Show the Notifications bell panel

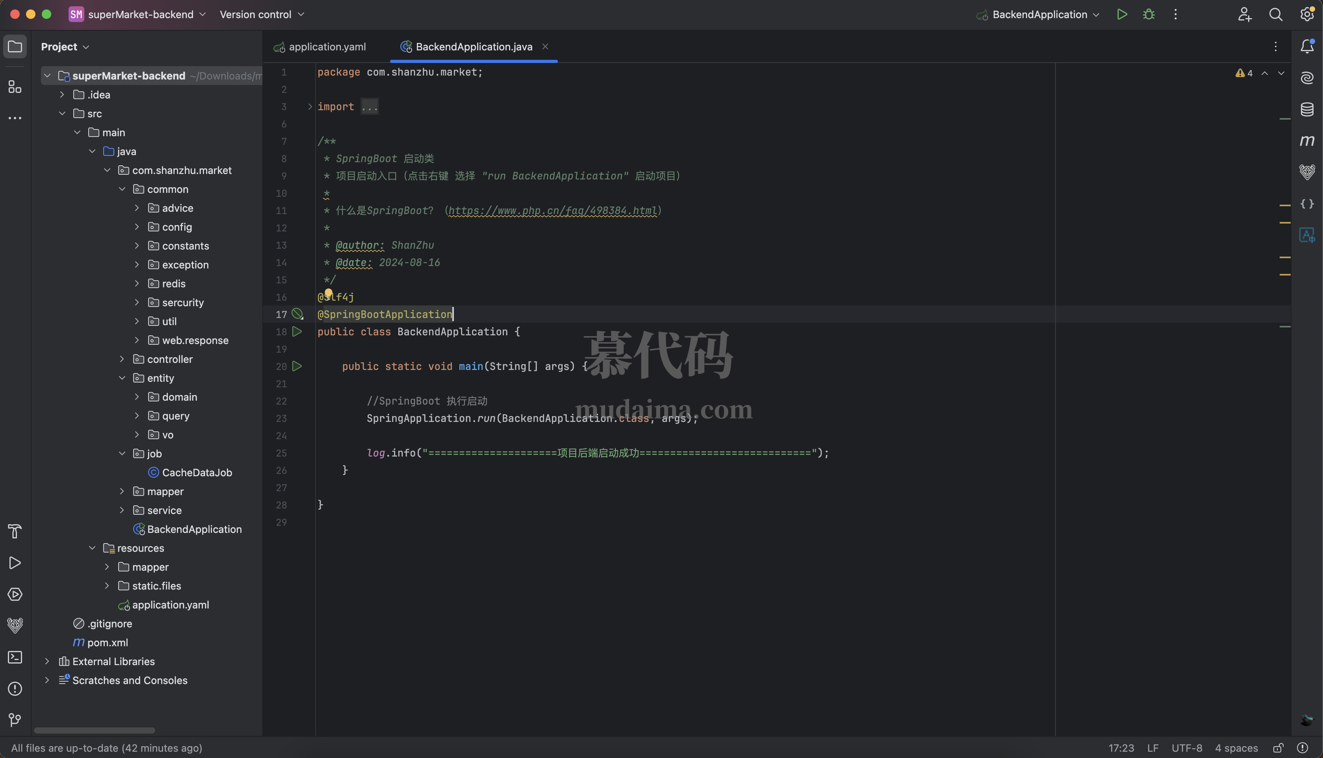point(1307,46)
